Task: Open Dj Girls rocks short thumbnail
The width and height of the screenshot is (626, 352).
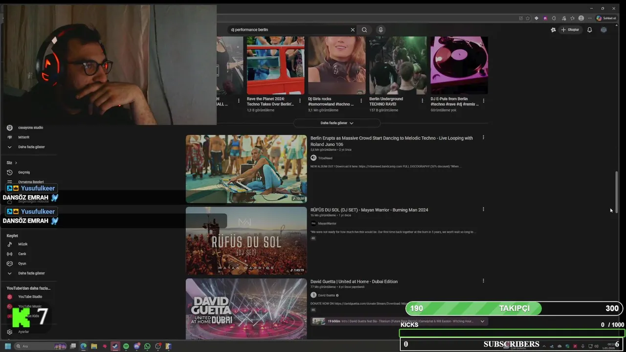Action: tap(336, 65)
